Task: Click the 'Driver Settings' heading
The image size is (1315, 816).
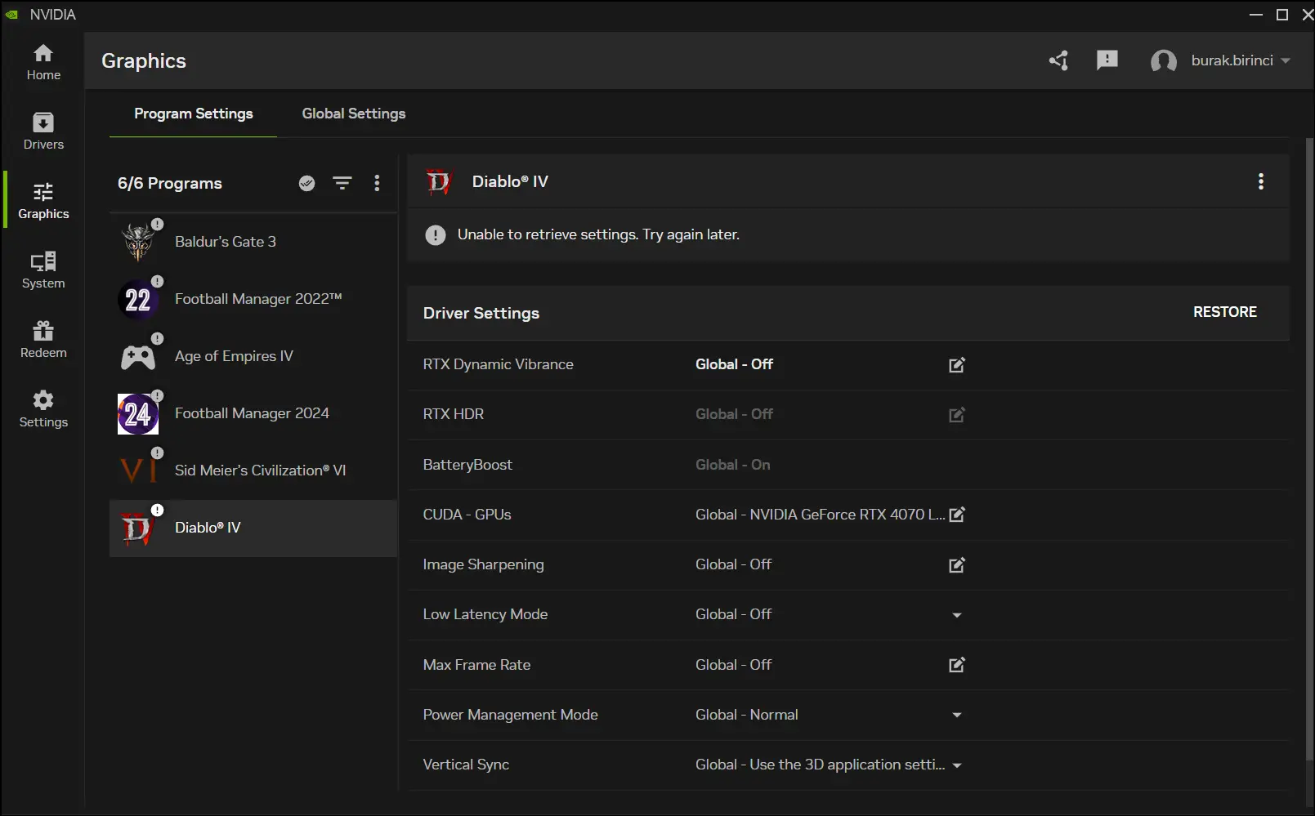Action: pos(481,313)
